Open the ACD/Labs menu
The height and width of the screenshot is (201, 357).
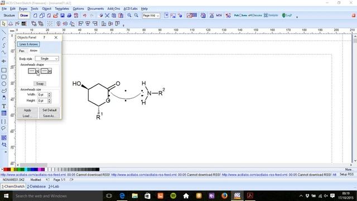click(x=131, y=9)
